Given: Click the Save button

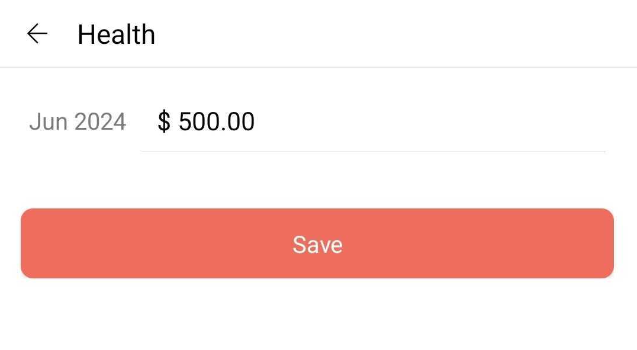Looking at the screenshot, I should click(x=317, y=243).
